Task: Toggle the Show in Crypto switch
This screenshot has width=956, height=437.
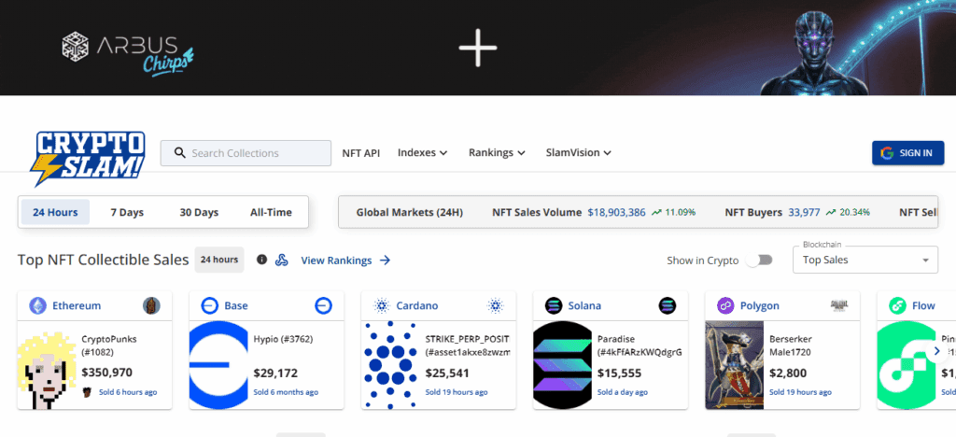Action: click(x=760, y=261)
